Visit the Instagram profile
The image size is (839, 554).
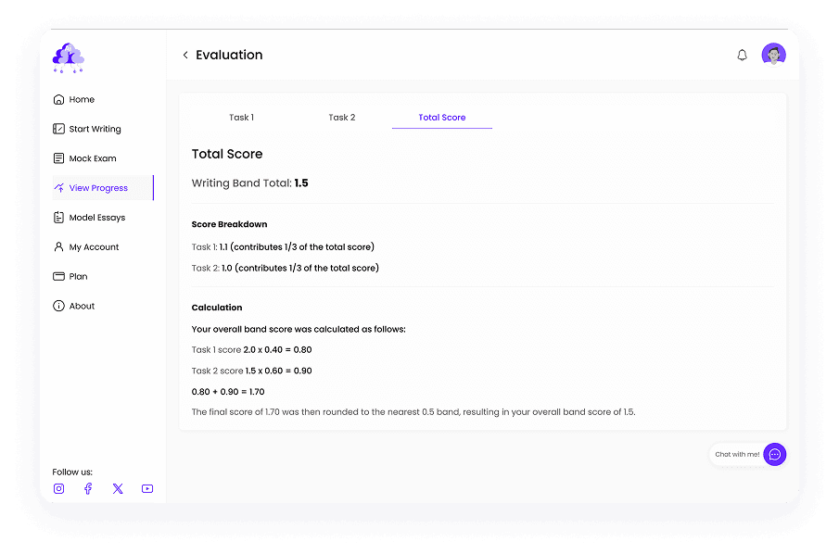[x=58, y=488]
